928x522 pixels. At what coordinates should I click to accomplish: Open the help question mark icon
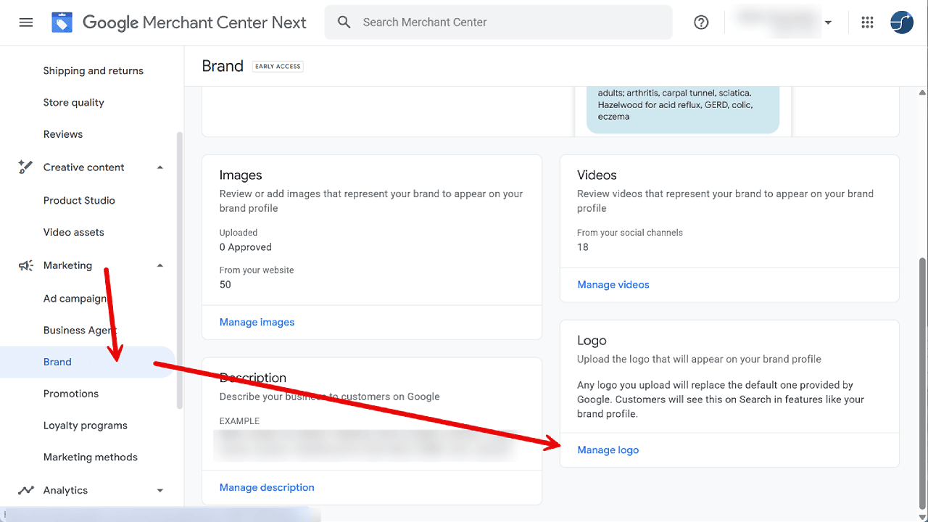(x=701, y=22)
